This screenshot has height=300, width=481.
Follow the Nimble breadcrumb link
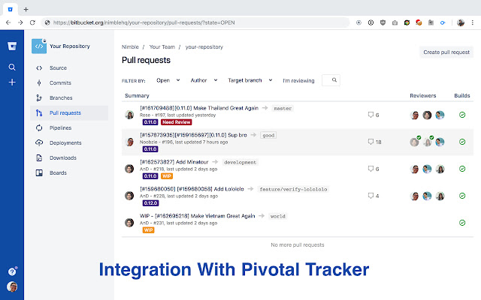130,46
